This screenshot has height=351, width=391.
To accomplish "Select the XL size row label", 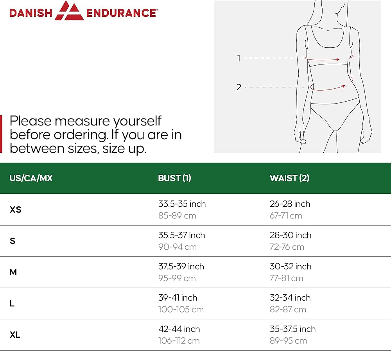I will click(x=15, y=335).
